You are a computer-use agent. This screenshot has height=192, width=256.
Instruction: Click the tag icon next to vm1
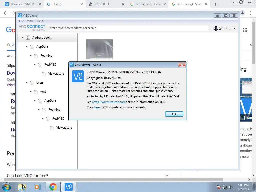pyautogui.click(x=36, y=92)
